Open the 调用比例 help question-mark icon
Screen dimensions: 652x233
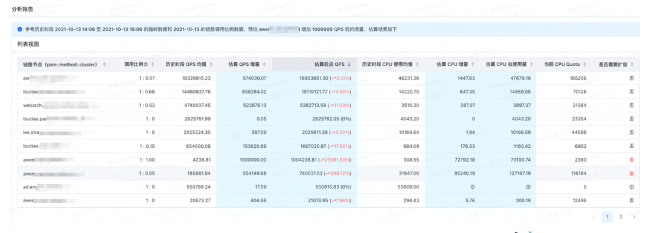[146, 65]
